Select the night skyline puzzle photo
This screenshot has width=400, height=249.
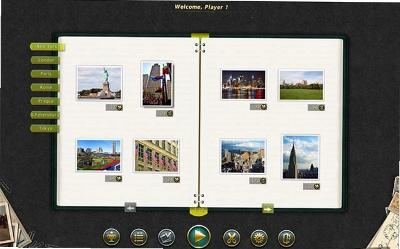pos(243,85)
